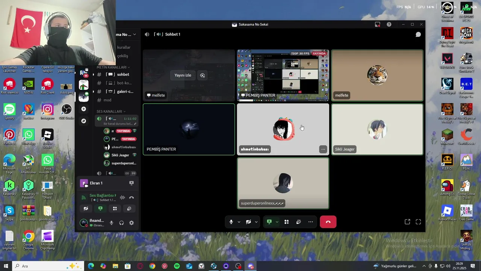Open Among Us desktop shortcut
Viewport: 481px width, 271px height.
point(447,188)
